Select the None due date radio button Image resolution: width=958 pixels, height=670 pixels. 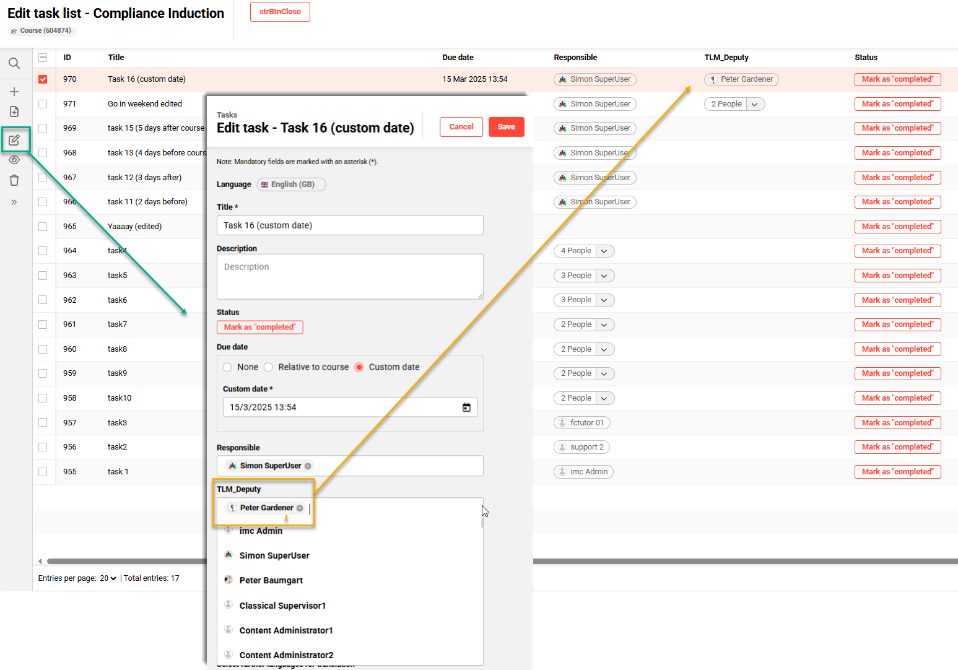[x=227, y=367]
